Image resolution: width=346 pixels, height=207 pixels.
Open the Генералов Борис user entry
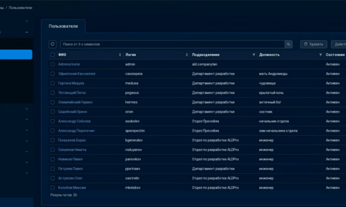[x=72, y=140]
